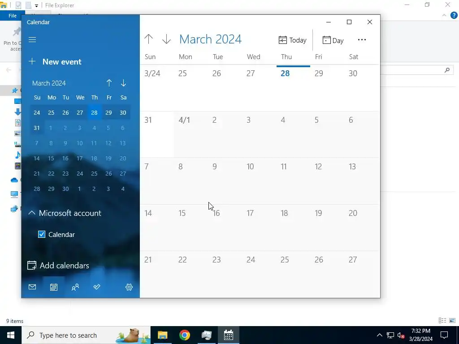The image size is (459, 344).
Task: Uncheck the Calendar checkbox
Action: coord(42,234)
